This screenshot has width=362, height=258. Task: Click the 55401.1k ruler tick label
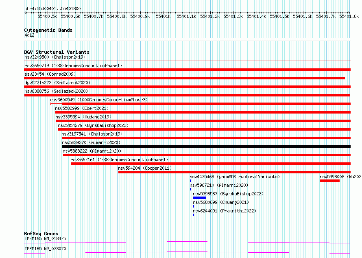click(187, 16)
